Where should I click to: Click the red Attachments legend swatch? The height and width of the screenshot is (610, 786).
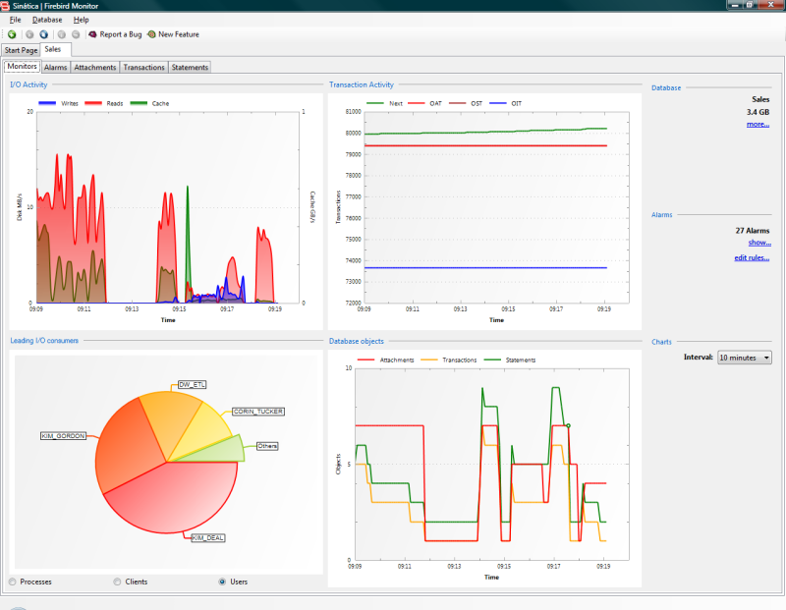click(x=365, y=360)
